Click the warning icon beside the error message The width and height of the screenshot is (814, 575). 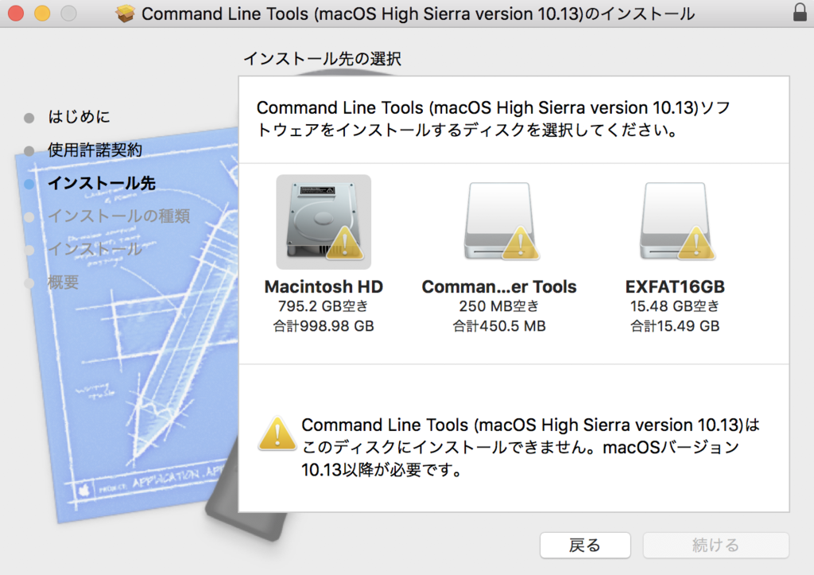click(277, 433)
